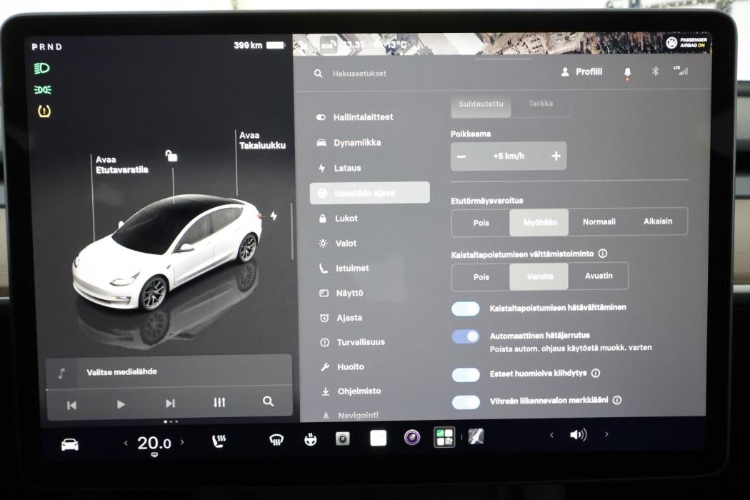This screenshot has height=500, width=750.
Task: Tap the charge port lightning icon
Action: (274, 216)
